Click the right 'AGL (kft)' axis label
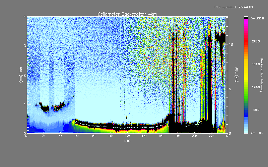 click(237, 75)
